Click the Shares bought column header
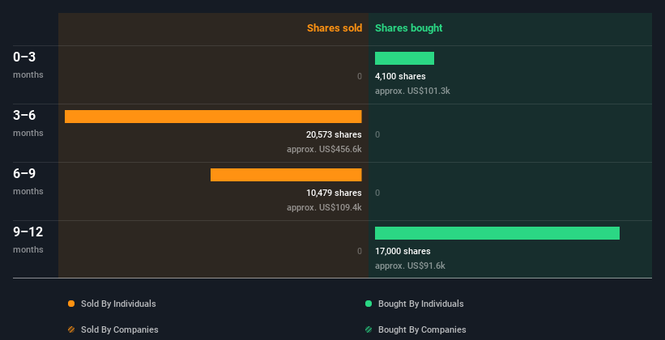Viewport: 665px width, 340px height. 409,28
